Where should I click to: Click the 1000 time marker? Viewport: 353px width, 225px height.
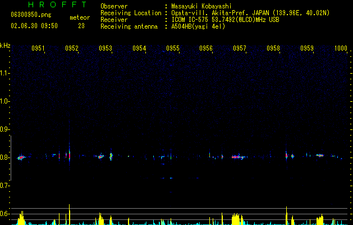341,48
